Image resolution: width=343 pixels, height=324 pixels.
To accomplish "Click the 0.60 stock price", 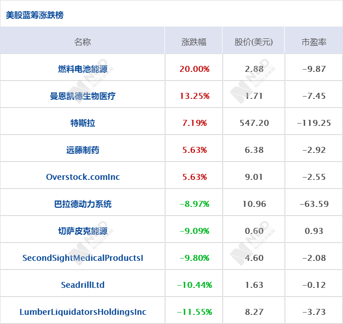I will pos(254,231).
